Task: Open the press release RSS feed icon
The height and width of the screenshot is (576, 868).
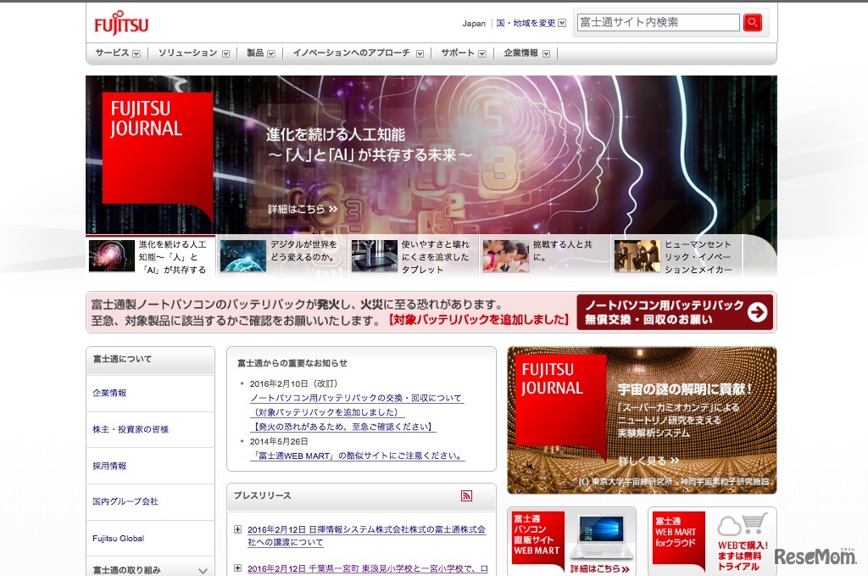Action: point(466,496)
